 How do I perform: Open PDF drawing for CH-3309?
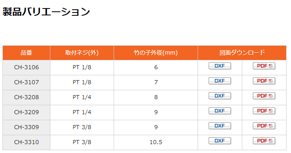click(x=264, y=126)
